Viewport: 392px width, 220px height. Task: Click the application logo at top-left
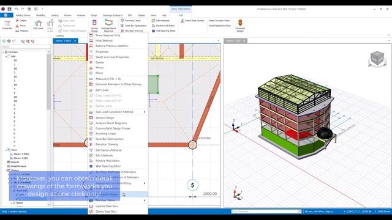3,9
